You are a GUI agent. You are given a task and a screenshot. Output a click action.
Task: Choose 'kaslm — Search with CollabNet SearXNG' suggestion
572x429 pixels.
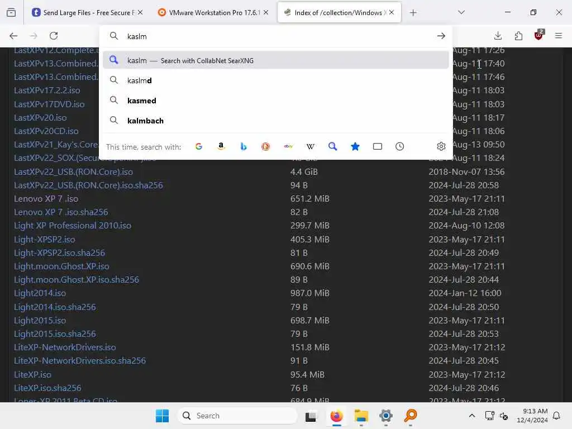click(275, 60)
